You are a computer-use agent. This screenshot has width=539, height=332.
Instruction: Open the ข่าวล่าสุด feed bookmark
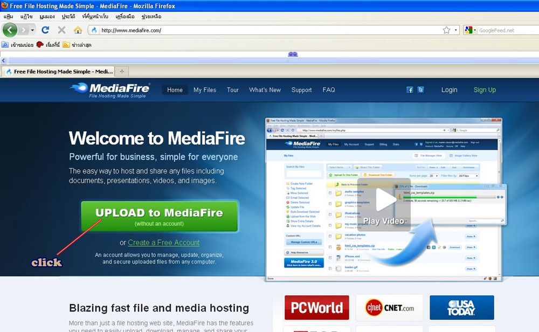coord(77,45)
